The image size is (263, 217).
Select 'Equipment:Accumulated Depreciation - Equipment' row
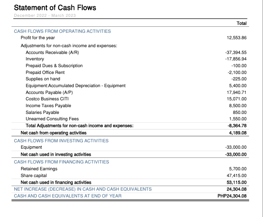76,86
